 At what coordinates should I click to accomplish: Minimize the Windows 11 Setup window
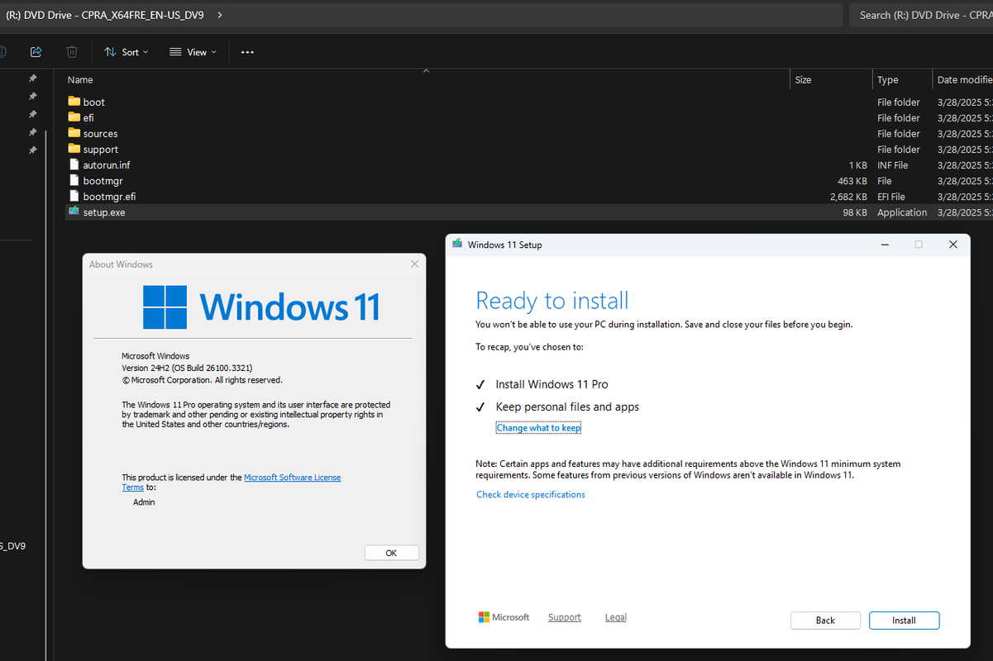(885, 245)
